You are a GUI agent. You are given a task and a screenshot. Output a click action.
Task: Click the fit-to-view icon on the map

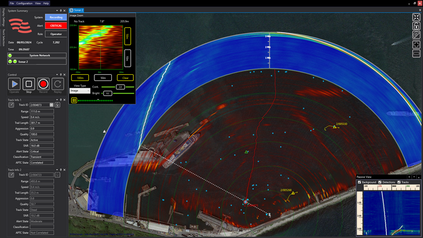416,18
